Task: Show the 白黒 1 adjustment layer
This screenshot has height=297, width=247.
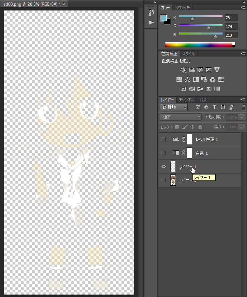Action: pos(163,153)
